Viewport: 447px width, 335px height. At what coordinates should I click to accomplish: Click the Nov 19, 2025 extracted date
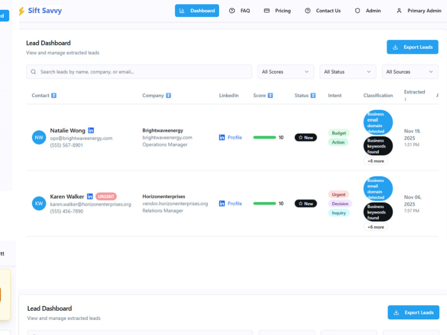click(412, 134)
